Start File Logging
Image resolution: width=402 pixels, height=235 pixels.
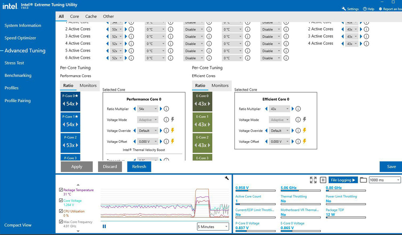point(343,180)
